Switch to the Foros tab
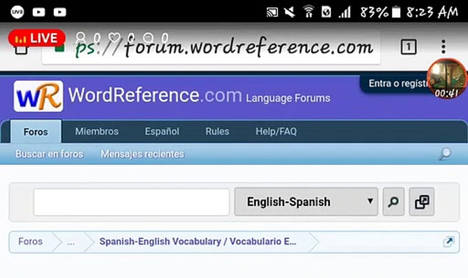The height and width of the screenshot is (278, 468). (x=36, y=132)
